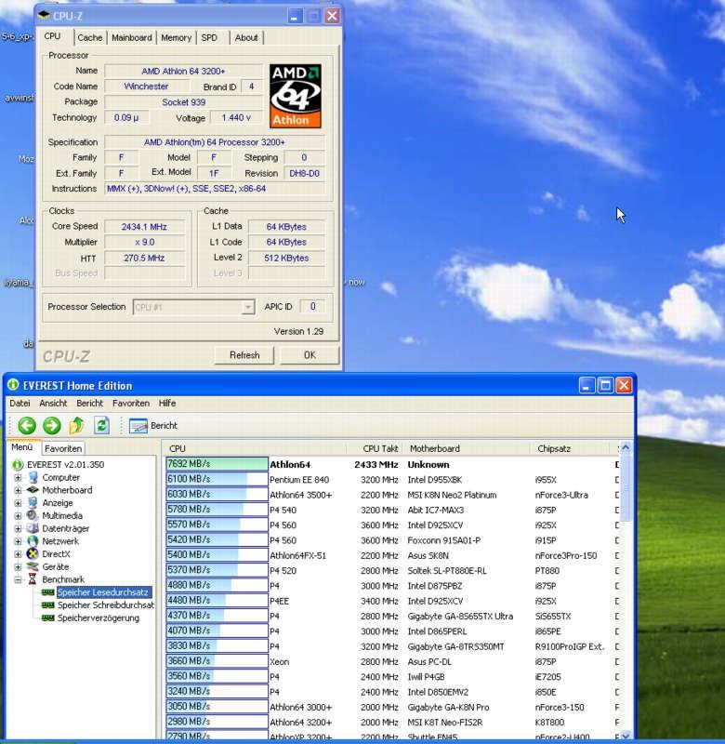Open the Favoriten menu
Image resolution: width=725 pixels, height=744 pixels.
point(131,404)
